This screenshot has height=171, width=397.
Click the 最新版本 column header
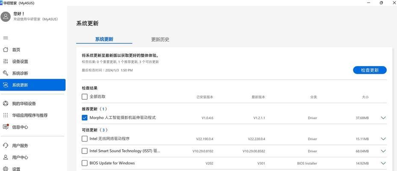click(258, 97)
